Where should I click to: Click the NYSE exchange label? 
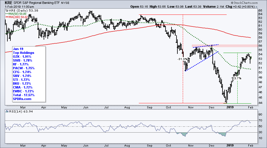click(x=65, y=3)
